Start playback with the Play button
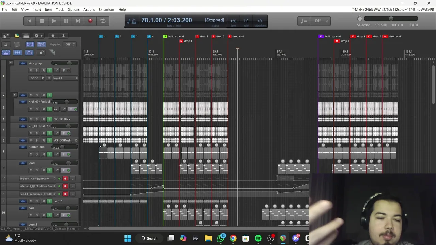This screenshot has height=245, width=436. tap(54, 21)
